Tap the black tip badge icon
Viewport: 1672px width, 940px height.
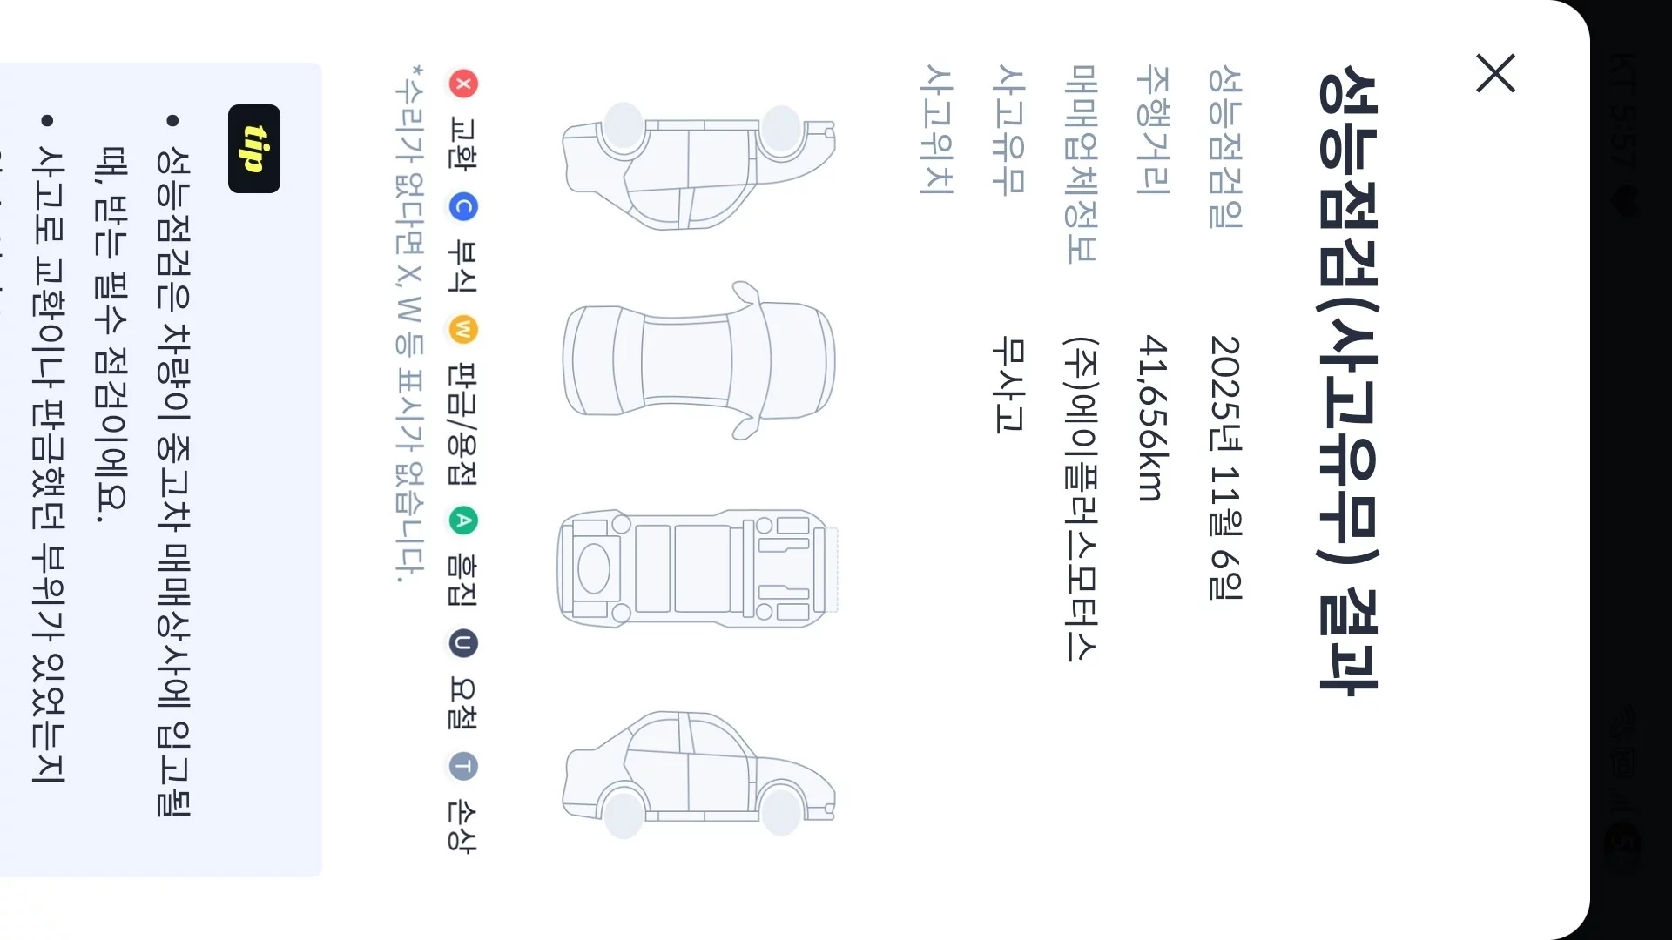coord(254,149)
